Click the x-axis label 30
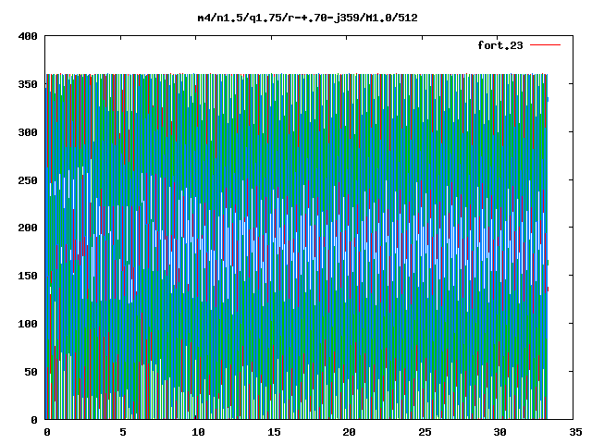 (x=499, y=432)
